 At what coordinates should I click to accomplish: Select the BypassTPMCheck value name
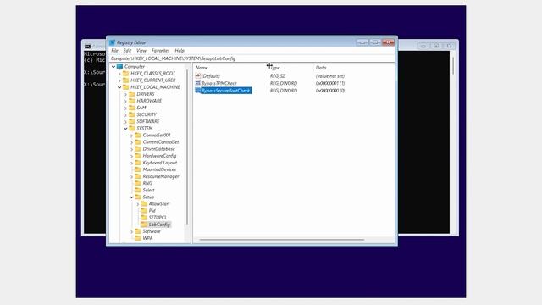coord(219,83)
